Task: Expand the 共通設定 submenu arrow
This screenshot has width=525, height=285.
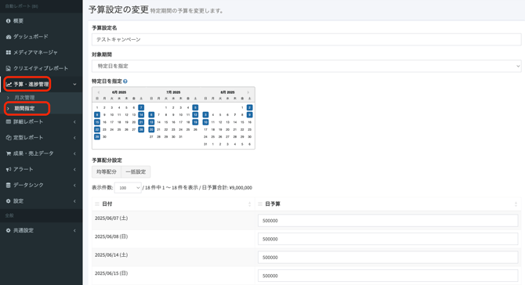Action: point(74,230)
